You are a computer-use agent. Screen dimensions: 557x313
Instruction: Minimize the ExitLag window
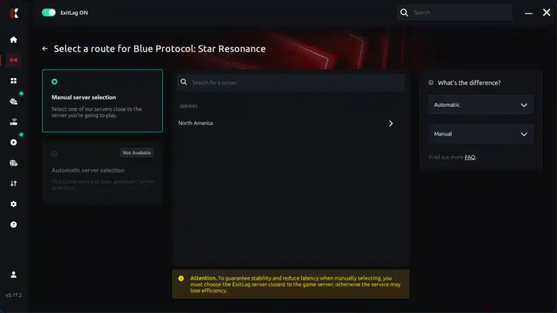click(529, 13)
